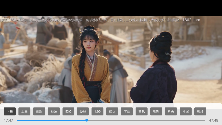The image size is (222, 125).
Task: Go to the previous episode with 上集
Action: pos(24,111)
